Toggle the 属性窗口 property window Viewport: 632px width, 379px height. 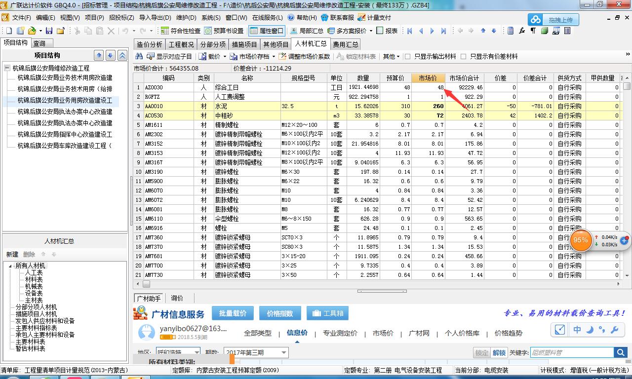[266, 31]
